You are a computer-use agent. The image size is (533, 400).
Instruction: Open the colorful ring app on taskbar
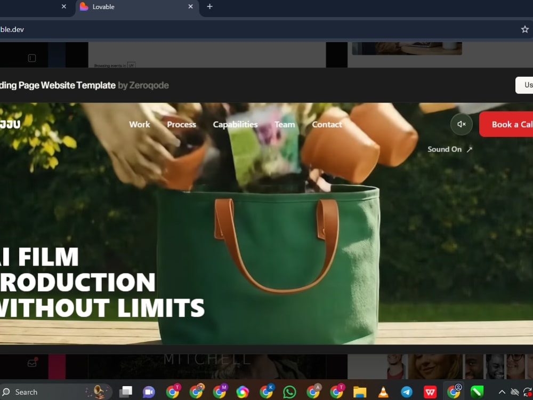(243, 392)
